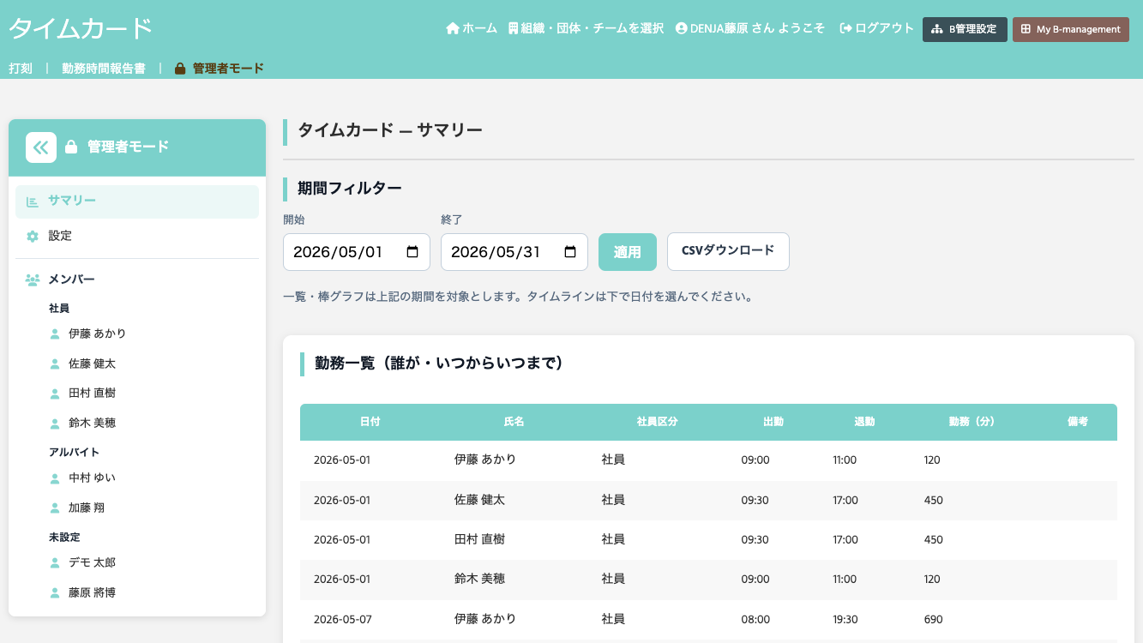Viewport: 1143px width, 643px height.
Task: Open the 打刻 tab
Action: click(21, 69)
